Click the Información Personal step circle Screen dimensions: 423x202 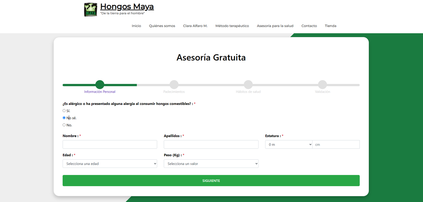click(100, 85)
